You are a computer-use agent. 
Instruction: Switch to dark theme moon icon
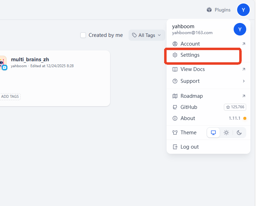pyautogui.click(x=239, y=133)
